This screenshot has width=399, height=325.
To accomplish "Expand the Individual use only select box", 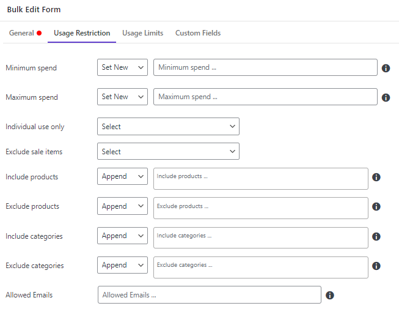I will coord(168,126).
